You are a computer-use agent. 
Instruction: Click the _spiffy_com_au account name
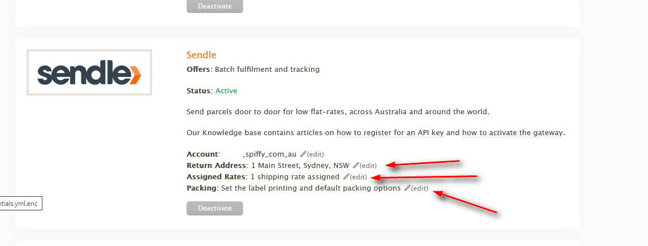pyautogui.click(x=269, y=154)
